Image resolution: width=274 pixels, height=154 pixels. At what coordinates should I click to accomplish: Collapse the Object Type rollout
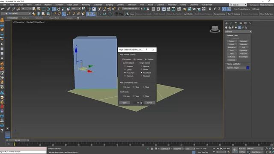click(x=232, y=36)
